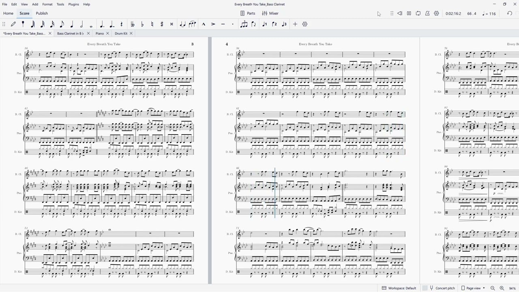Apply double flat accidental
This screenshot has height=292, width=519.
[x=132, y=24]
